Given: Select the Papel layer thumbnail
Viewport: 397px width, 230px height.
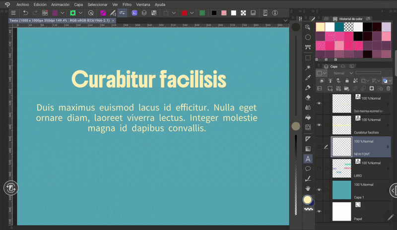Looking at the screenshot, I should click(341, 212).
